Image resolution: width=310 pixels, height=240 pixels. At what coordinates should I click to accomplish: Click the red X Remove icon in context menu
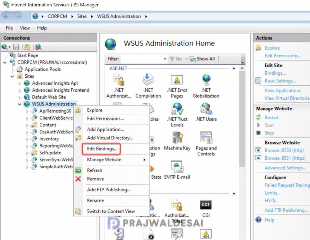(78, 179)
